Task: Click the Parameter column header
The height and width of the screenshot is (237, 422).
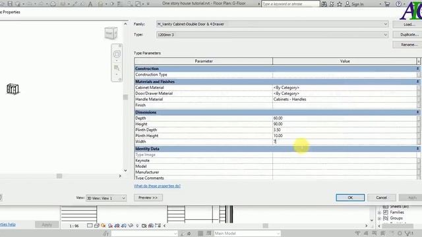Action: 204,61
